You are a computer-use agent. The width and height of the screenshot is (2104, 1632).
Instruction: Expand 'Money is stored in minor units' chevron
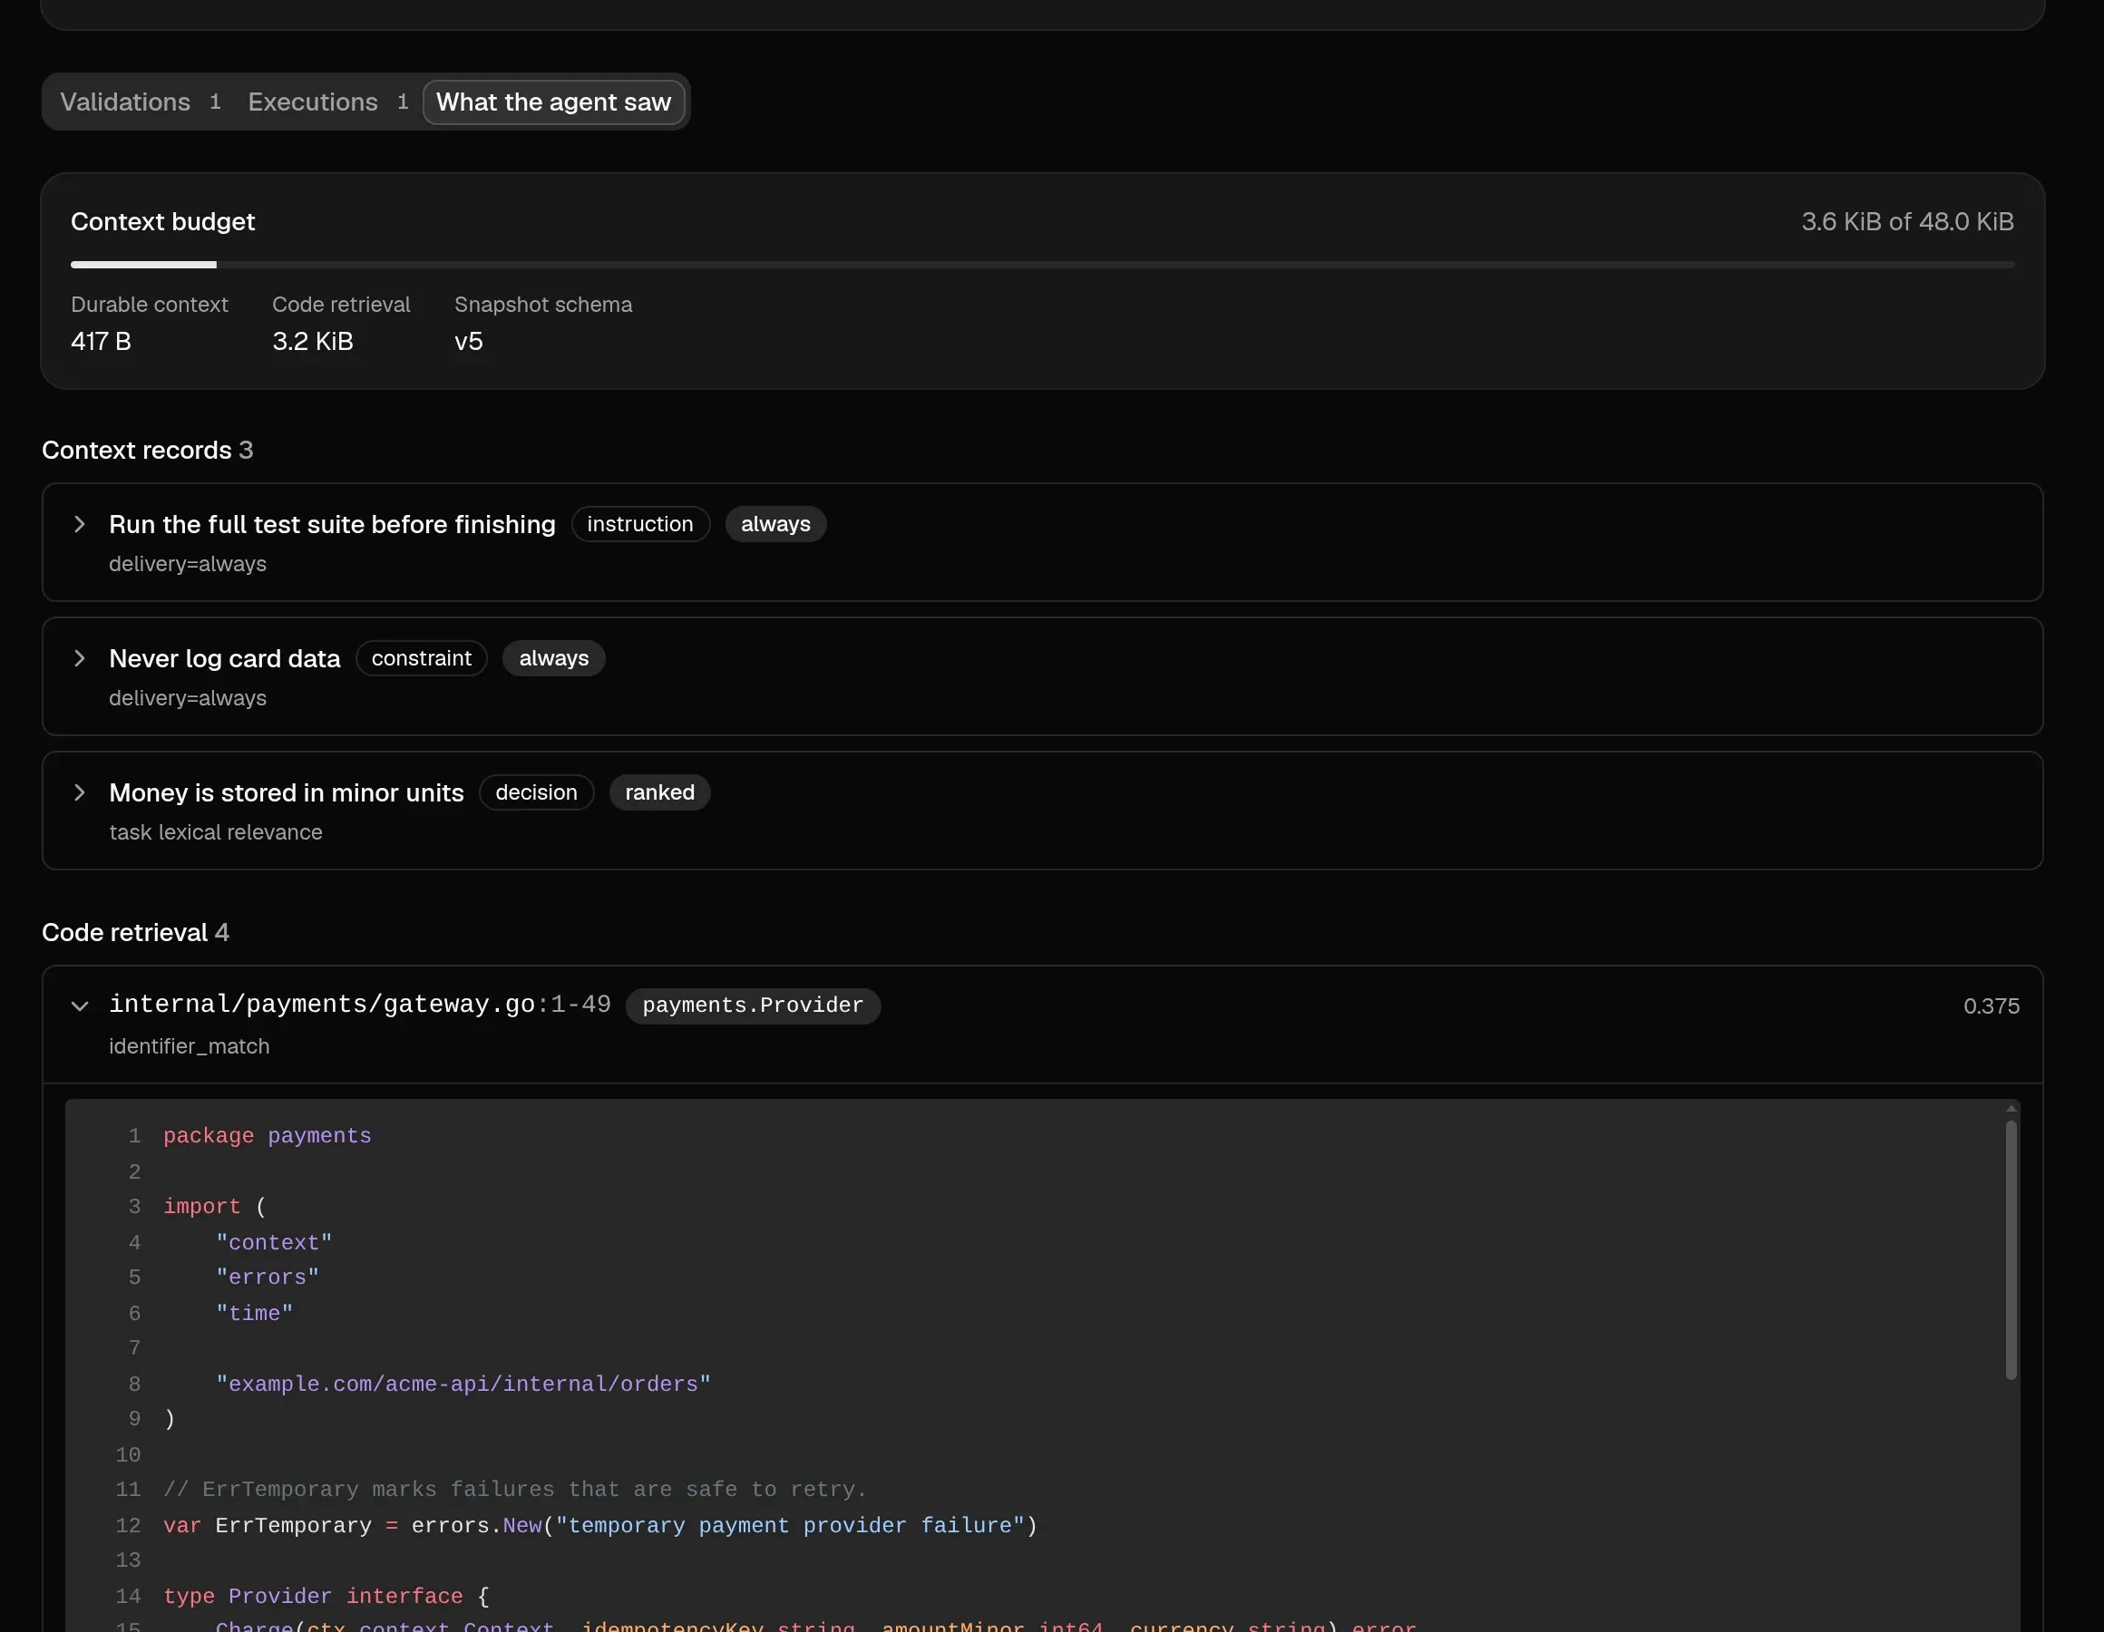[80, 792]
